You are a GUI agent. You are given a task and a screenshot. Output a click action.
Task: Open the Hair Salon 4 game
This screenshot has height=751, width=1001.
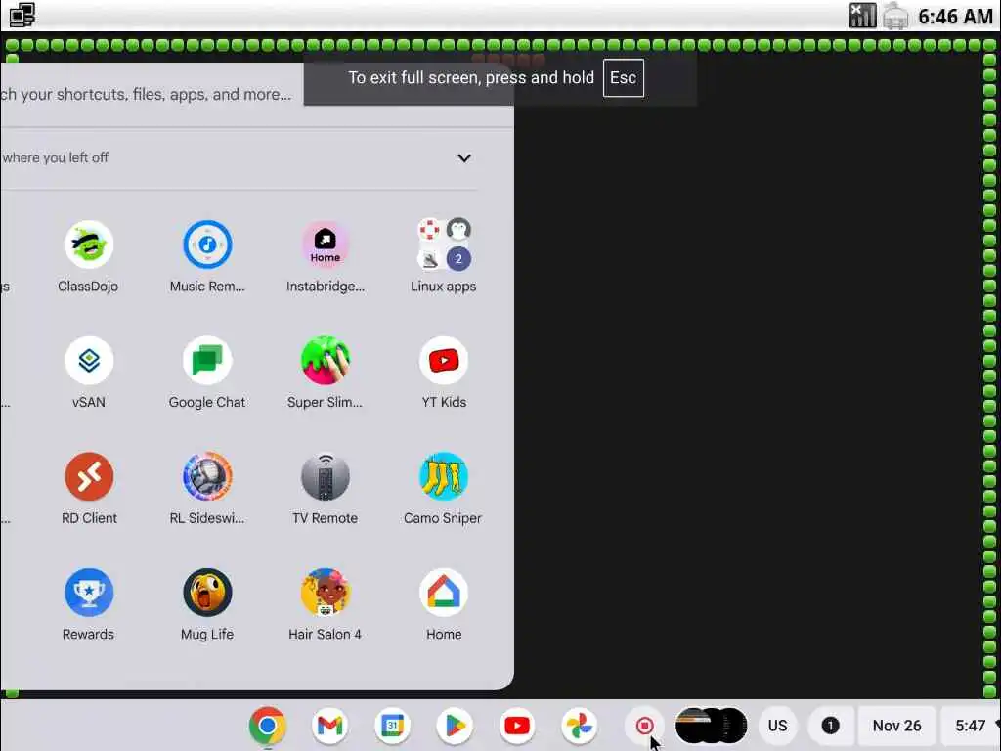pyautogui.click(x=325, y=593)
